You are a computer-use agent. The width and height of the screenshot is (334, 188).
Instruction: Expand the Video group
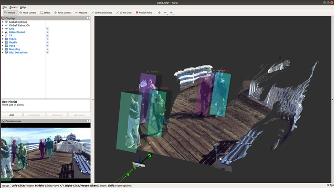point(2,39)
